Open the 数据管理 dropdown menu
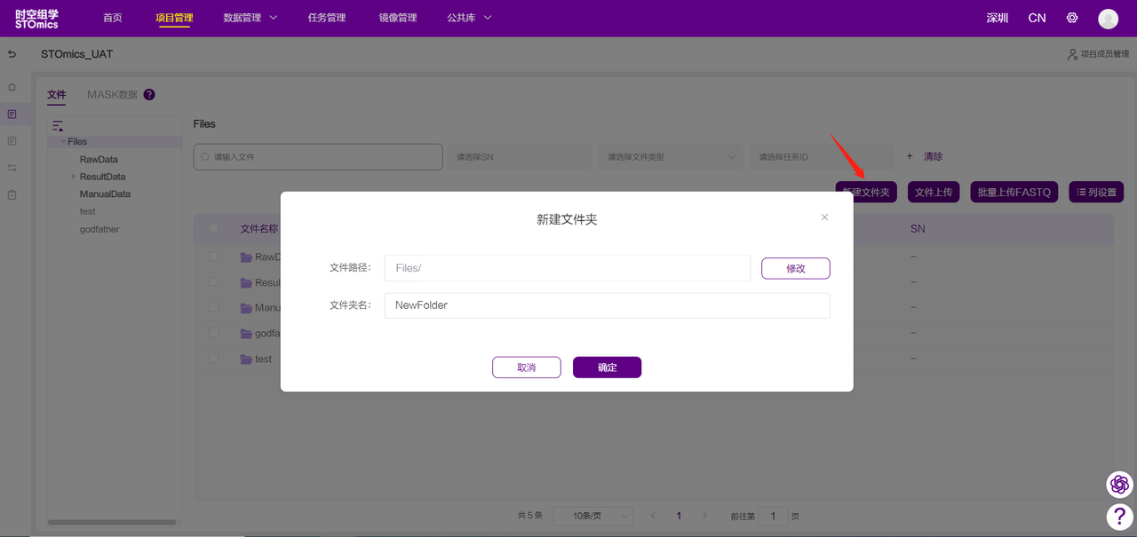Image resolution: width=1137 pixels, height=537 pixels. pyautogui.click(x=250, y=18)
